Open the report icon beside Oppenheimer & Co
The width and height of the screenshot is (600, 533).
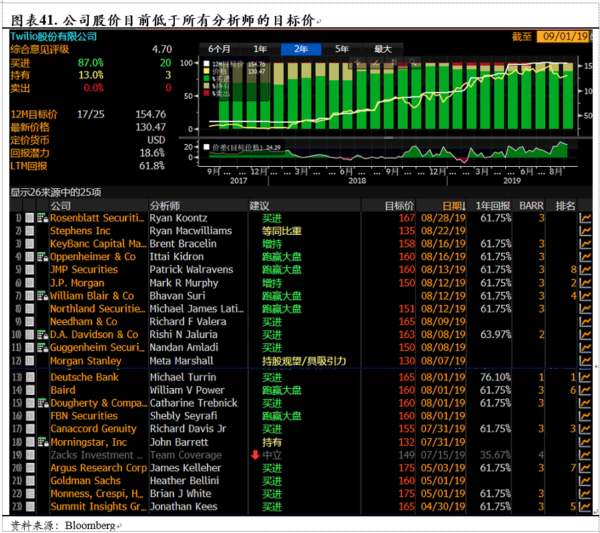[43, 257]
